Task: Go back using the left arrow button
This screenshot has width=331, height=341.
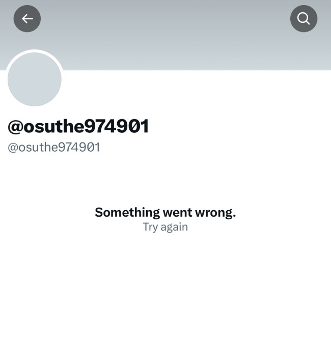Action: click(x=27, y=19)
